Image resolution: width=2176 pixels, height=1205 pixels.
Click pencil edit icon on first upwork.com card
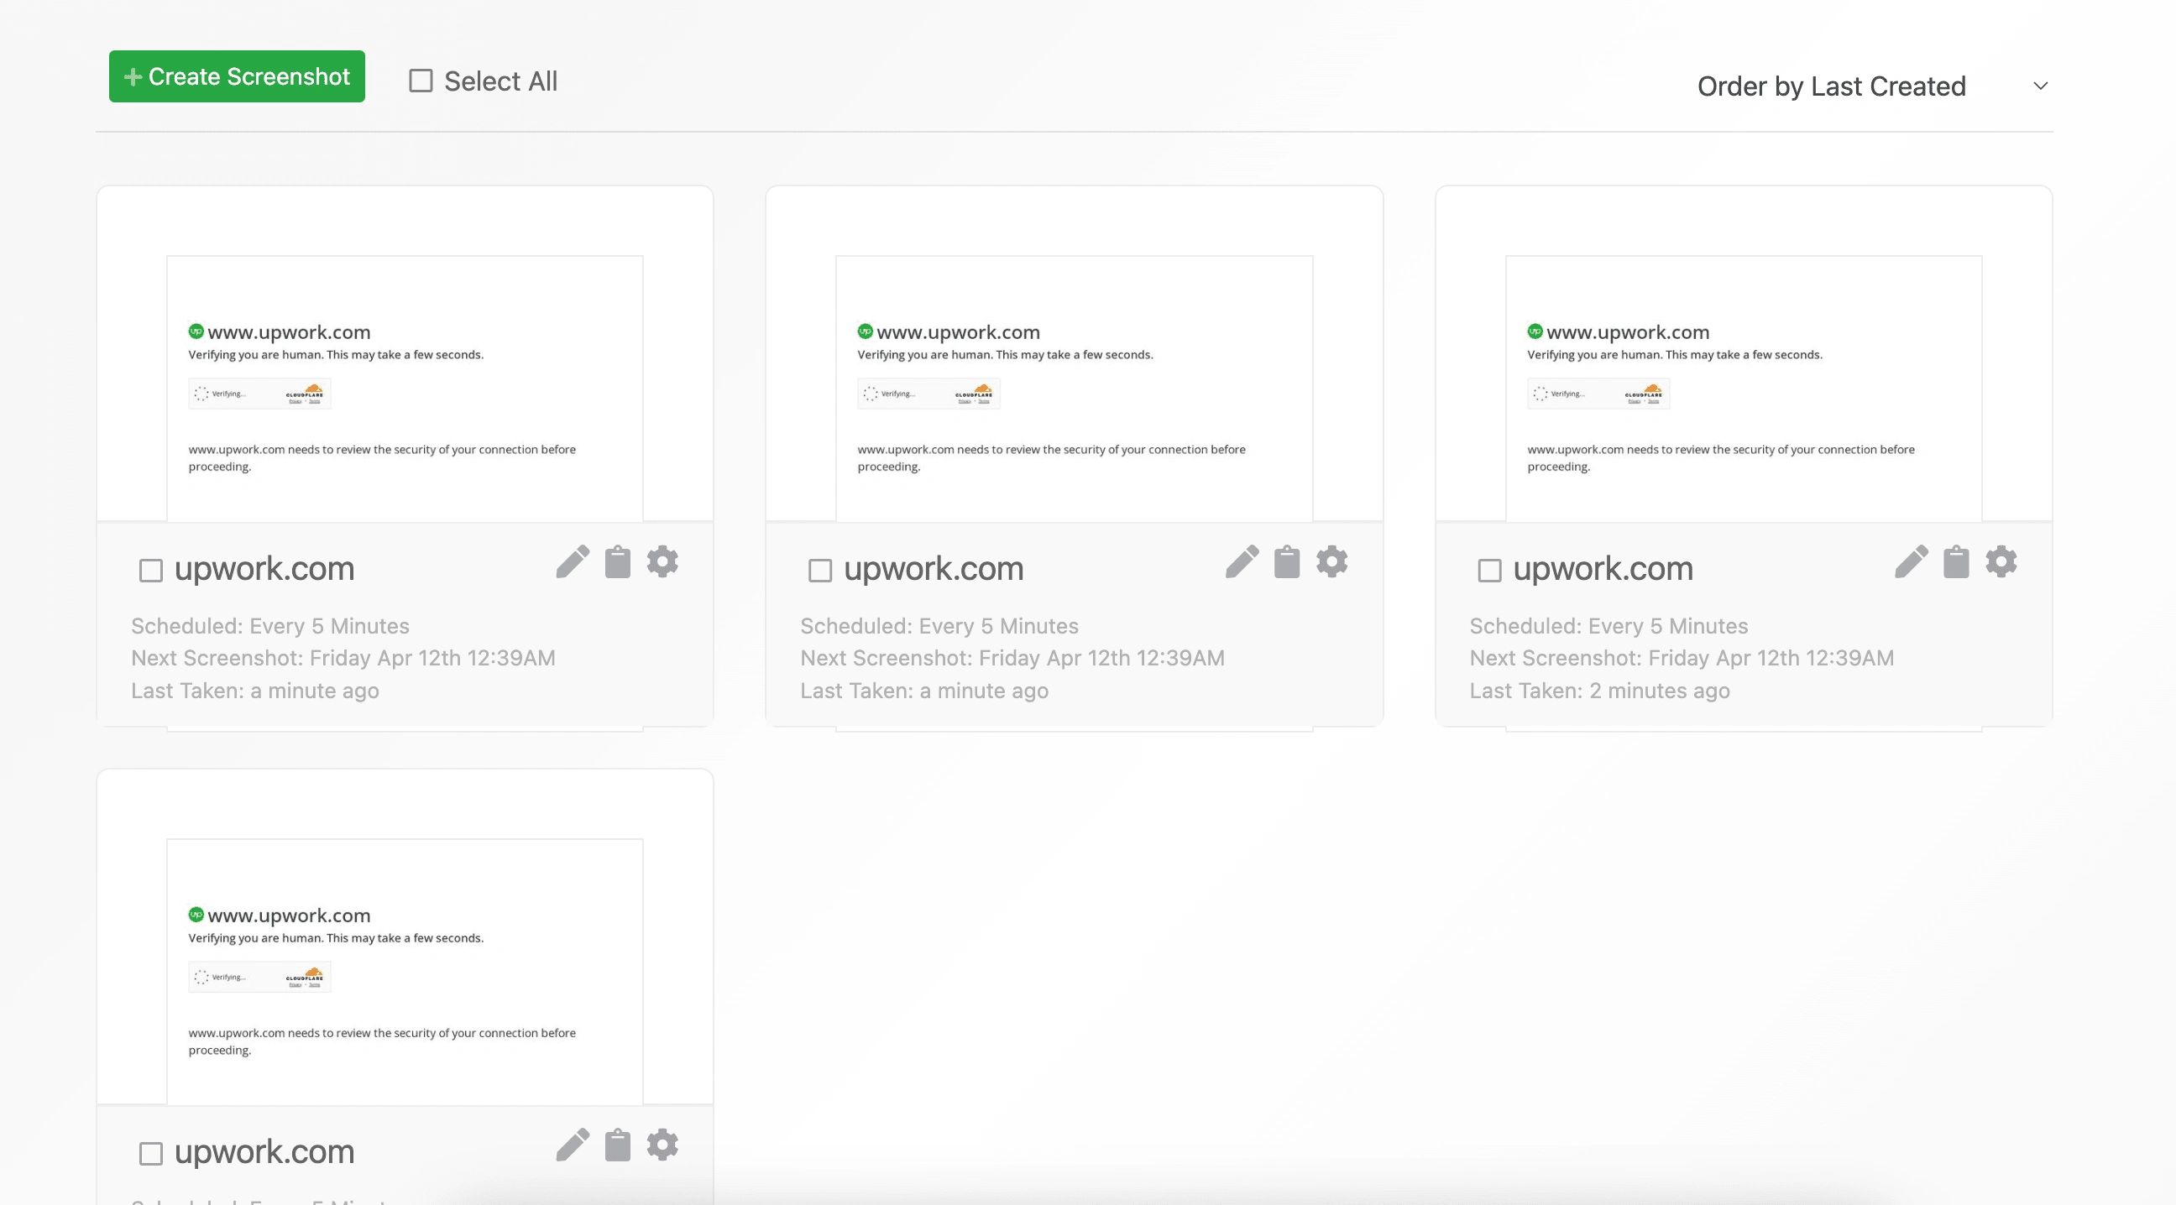[572, 562]
